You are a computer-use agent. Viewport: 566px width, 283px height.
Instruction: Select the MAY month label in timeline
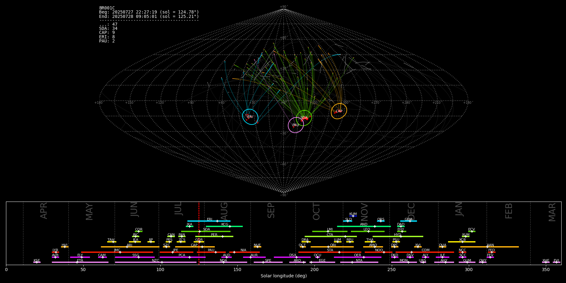tap(89, 212)
